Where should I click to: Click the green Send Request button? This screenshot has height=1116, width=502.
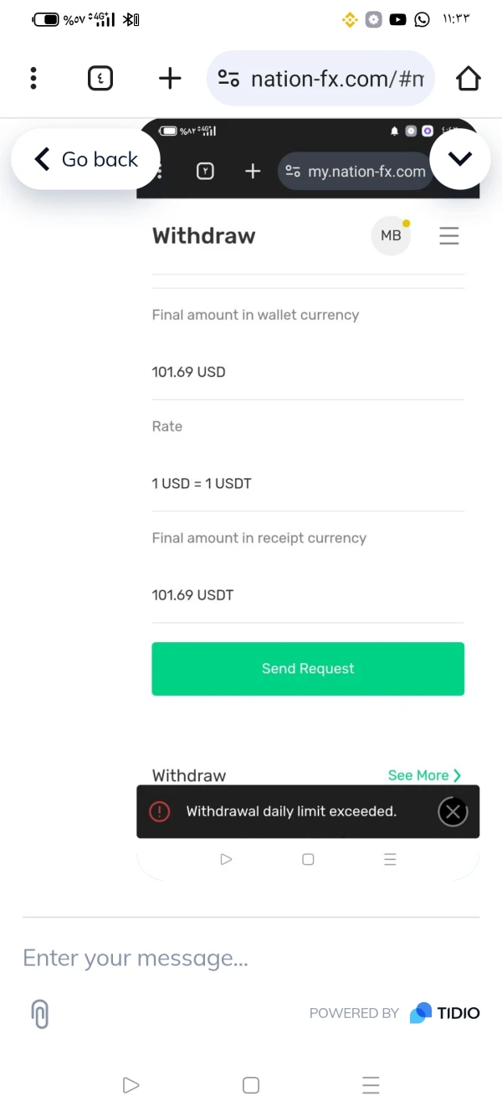tap(308, 669)
